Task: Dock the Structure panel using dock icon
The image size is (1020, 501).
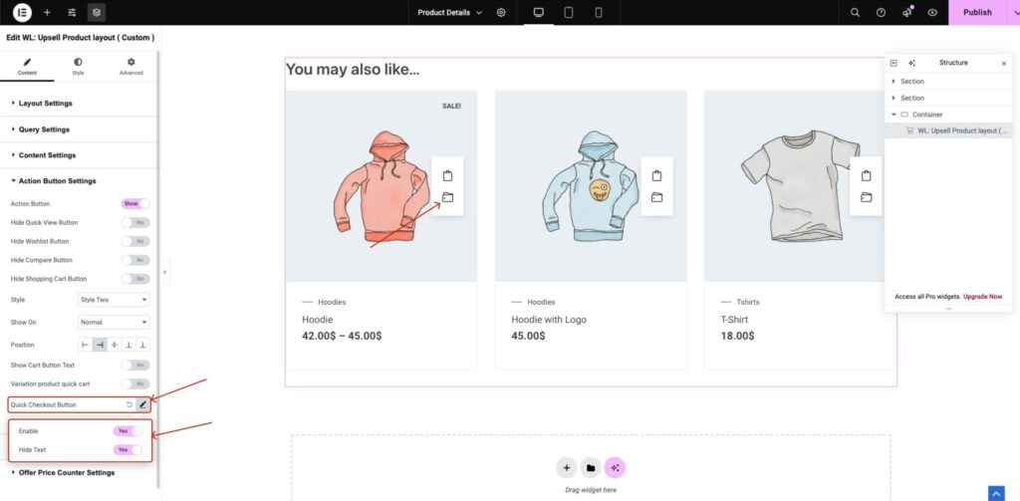Action: pyautogui.click(x=893, y=63)
